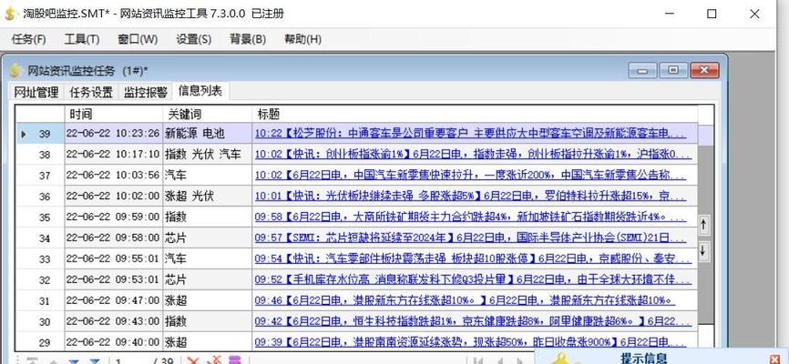
Task: Open the 工具(T) menu
Action: click(81, 39)
